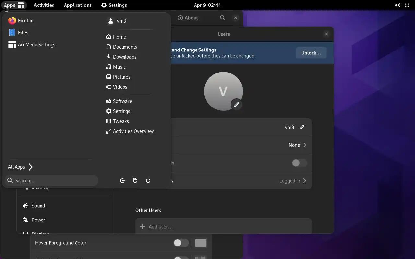Open Applications menu in top bar

77,5
